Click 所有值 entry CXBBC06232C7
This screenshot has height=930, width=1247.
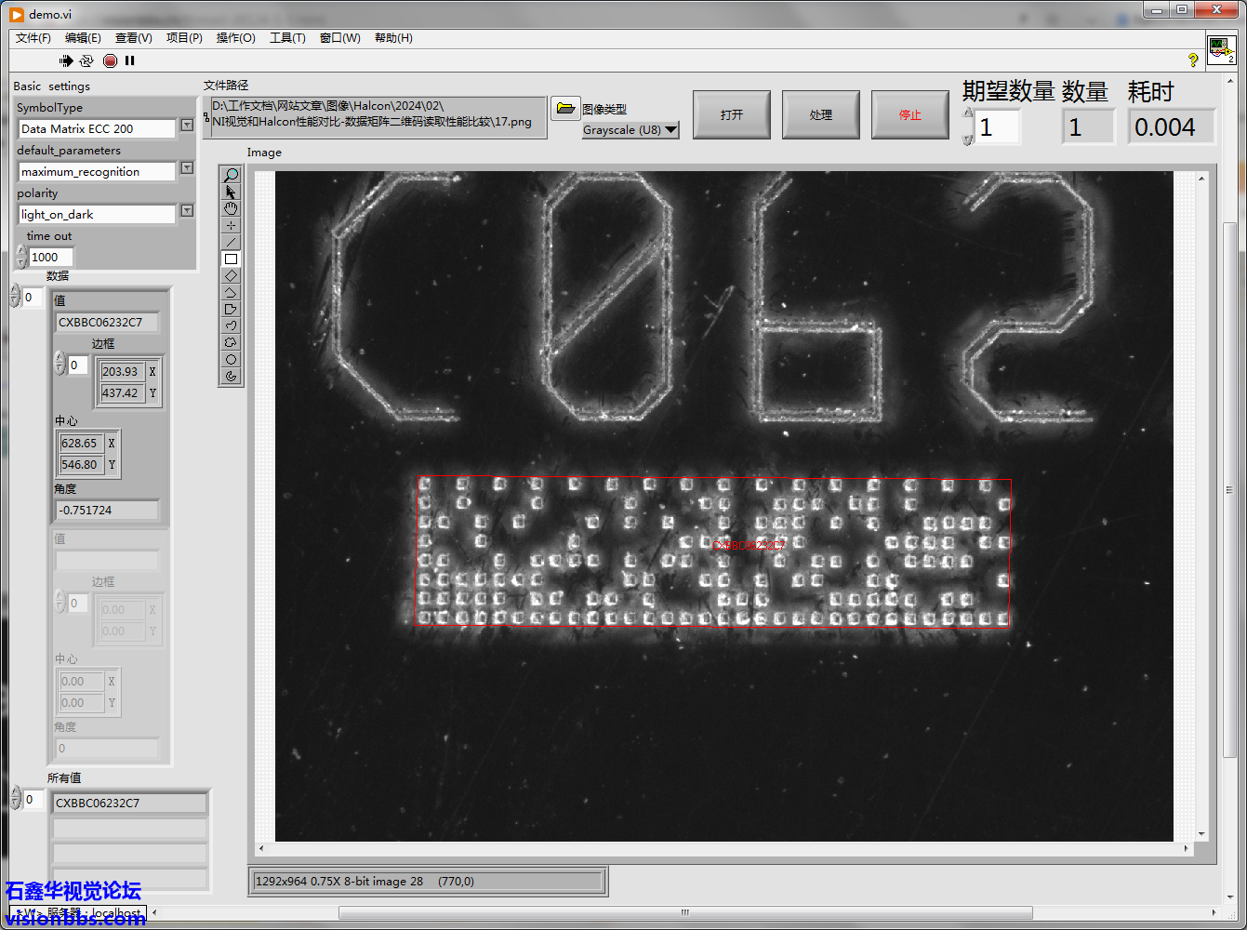tap(129, 803)
